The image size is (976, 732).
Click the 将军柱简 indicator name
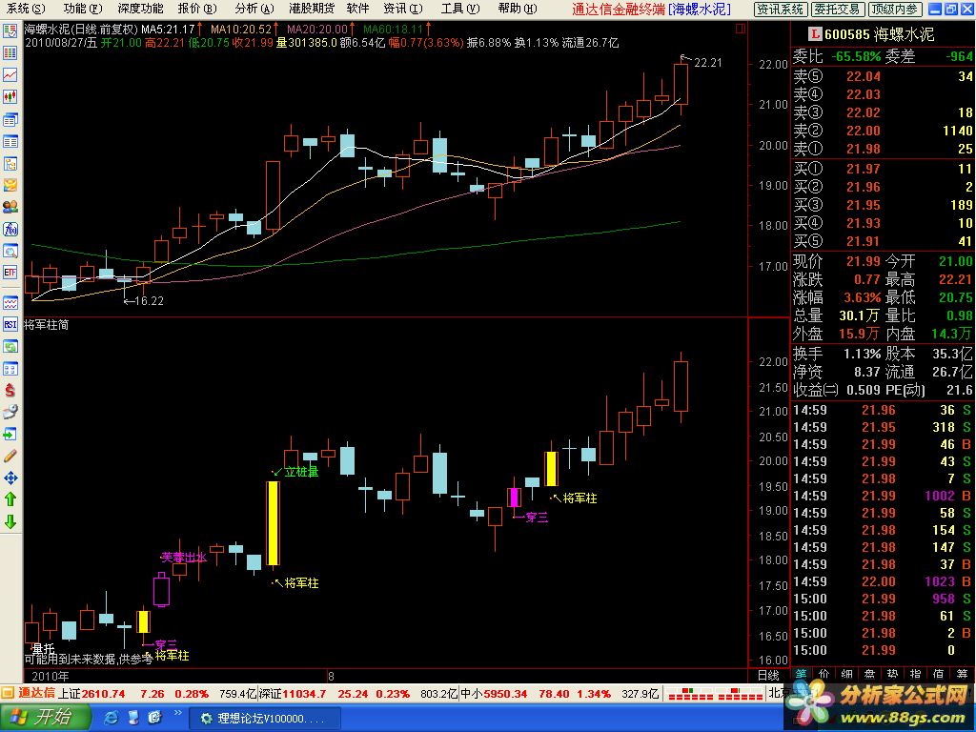pyautogui.click(x=47, y=325)
